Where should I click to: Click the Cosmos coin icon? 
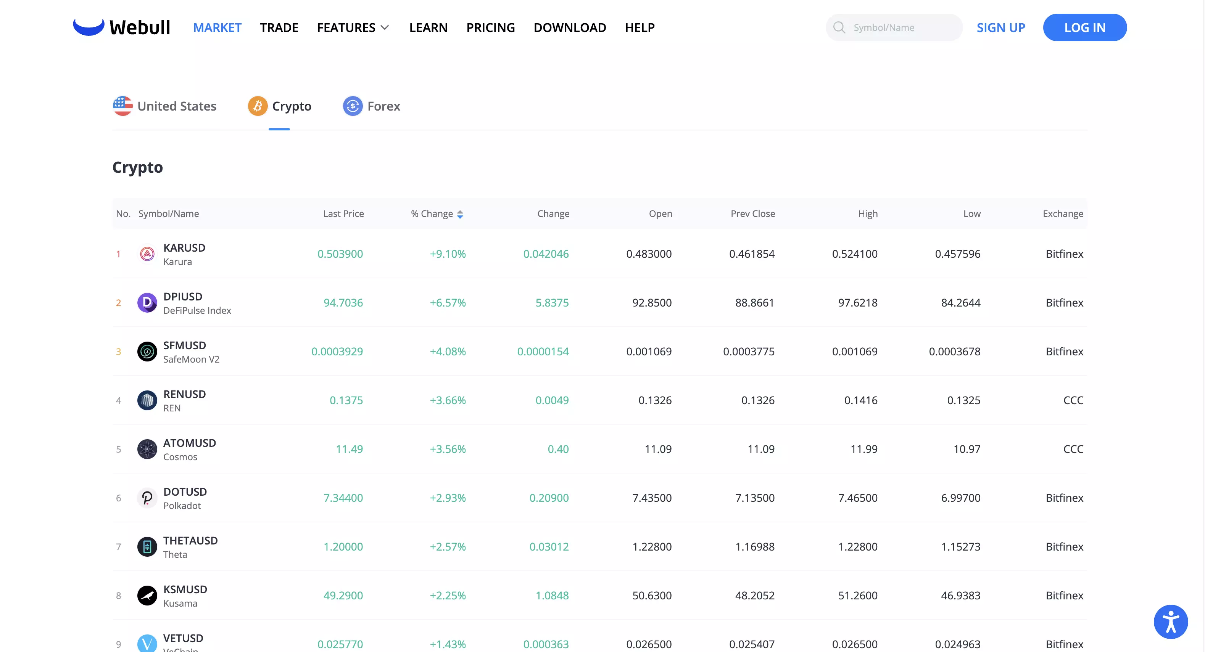click(x=147, y=449)
